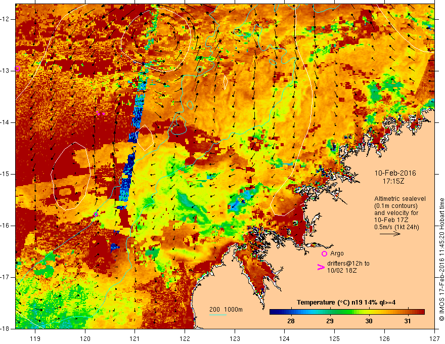Click the Argo float marker near 15.8S 120.2E
Screen dimensions: 445x344
coord(96,214)
